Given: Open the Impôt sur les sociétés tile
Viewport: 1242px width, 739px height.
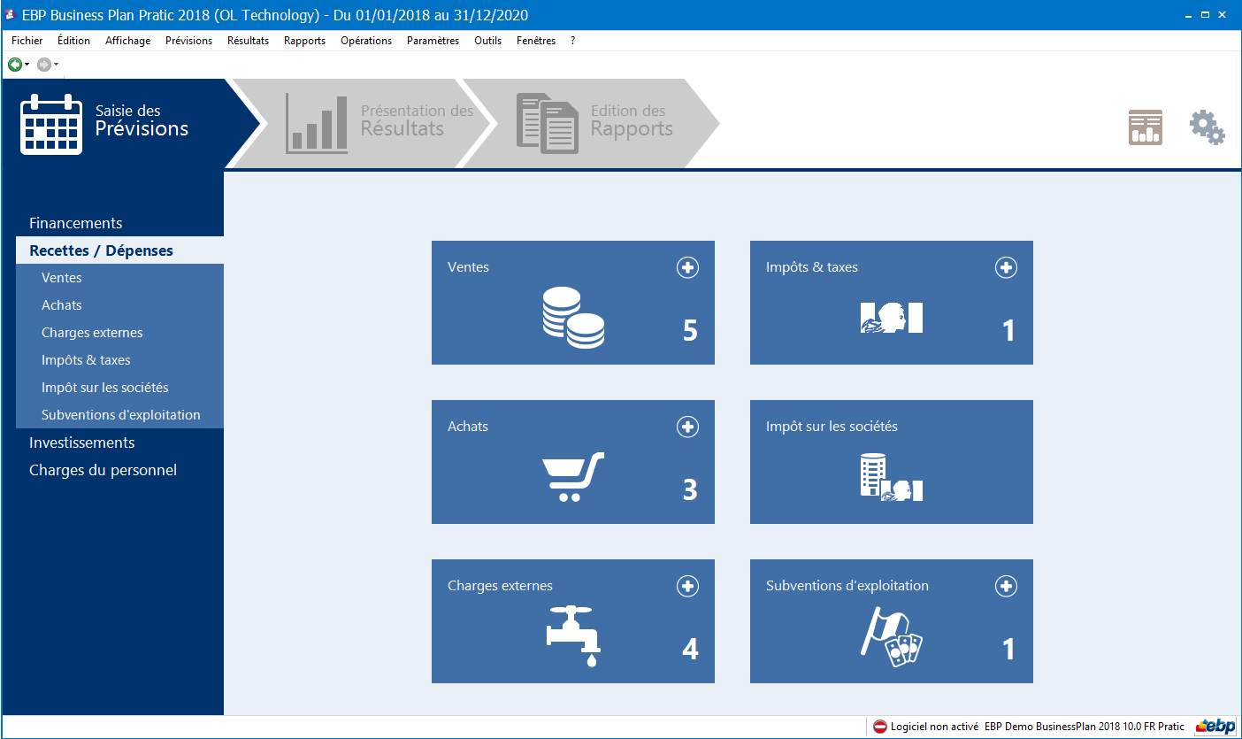Looking at the screenshot, I should pos(891,462).
